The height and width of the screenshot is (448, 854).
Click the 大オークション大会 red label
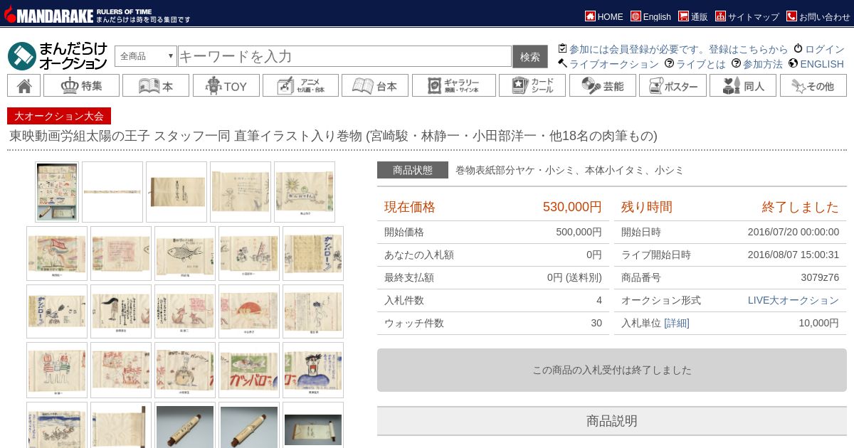[x=59, y=116]
